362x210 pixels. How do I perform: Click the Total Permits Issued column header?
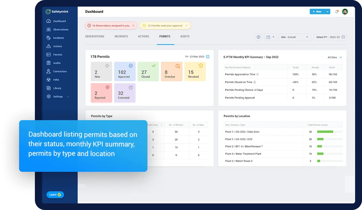[318, 125]
